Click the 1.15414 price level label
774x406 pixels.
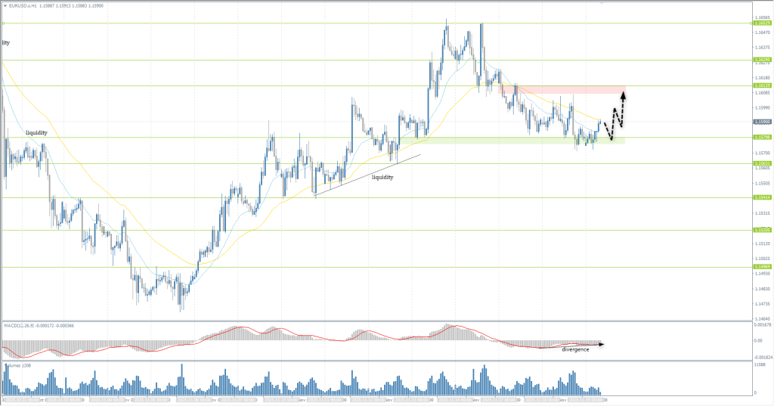[761, 197]
